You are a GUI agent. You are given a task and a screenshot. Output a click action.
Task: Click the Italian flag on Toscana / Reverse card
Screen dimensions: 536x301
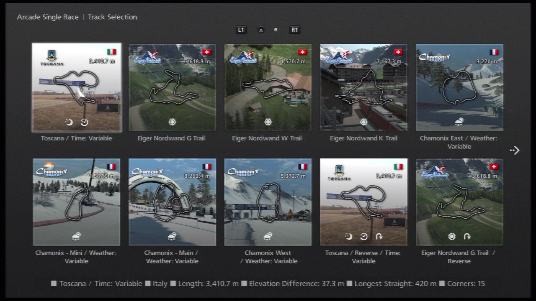(398, 167)
